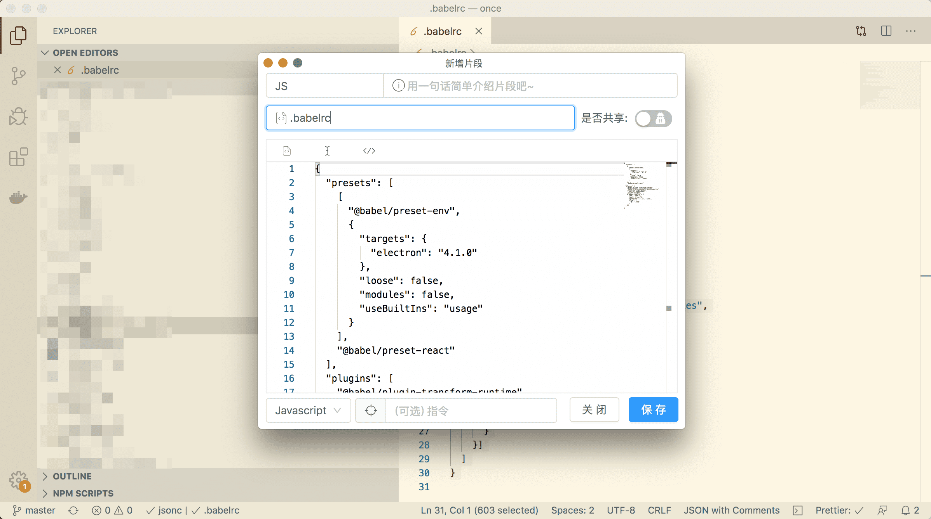Click the 关闭 close button
Image resolution: width=931 pixels, height=519 pixels.
(x=594, y=410)
